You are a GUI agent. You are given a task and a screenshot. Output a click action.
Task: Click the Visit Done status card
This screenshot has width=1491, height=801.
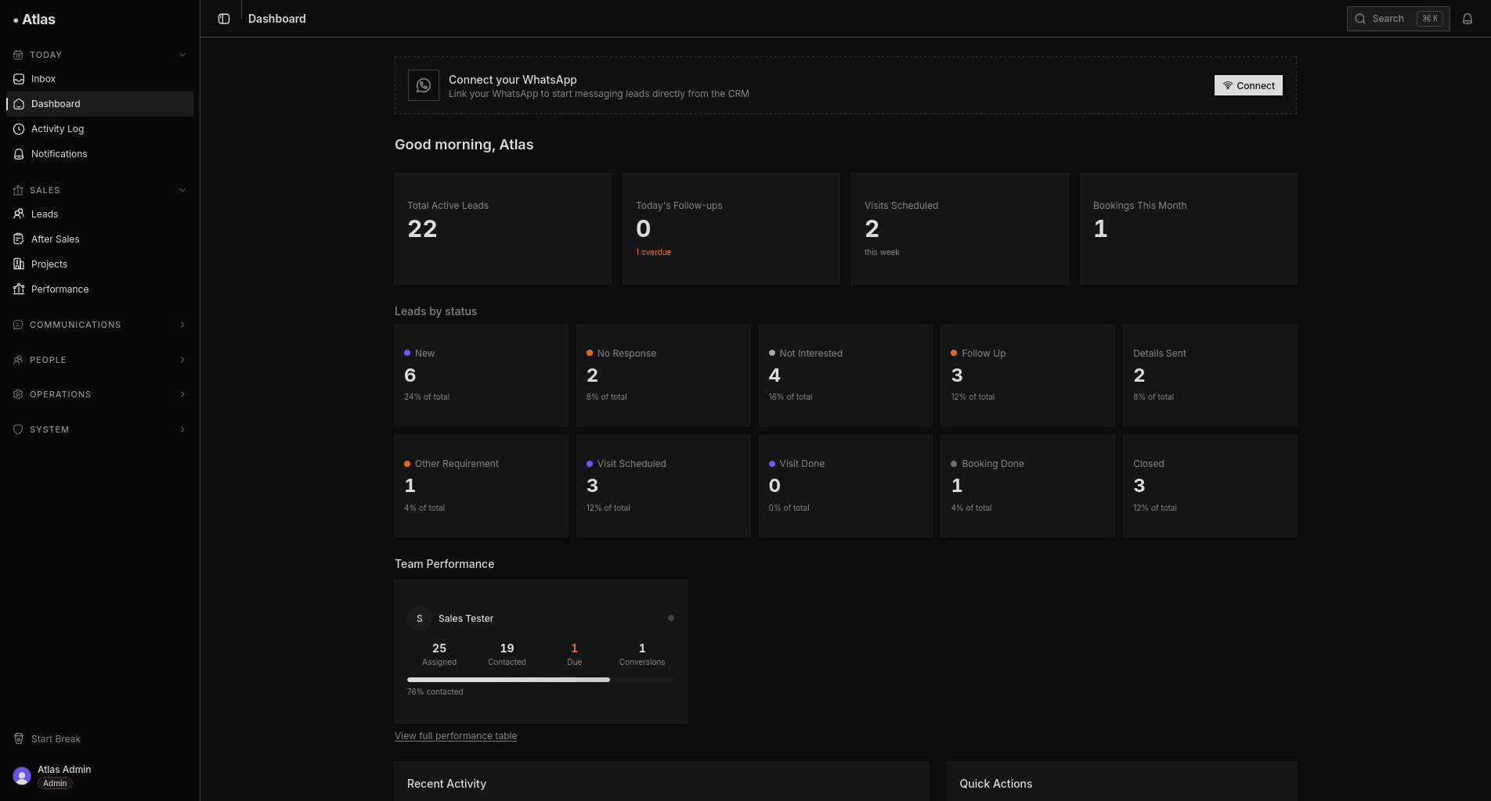846,486
